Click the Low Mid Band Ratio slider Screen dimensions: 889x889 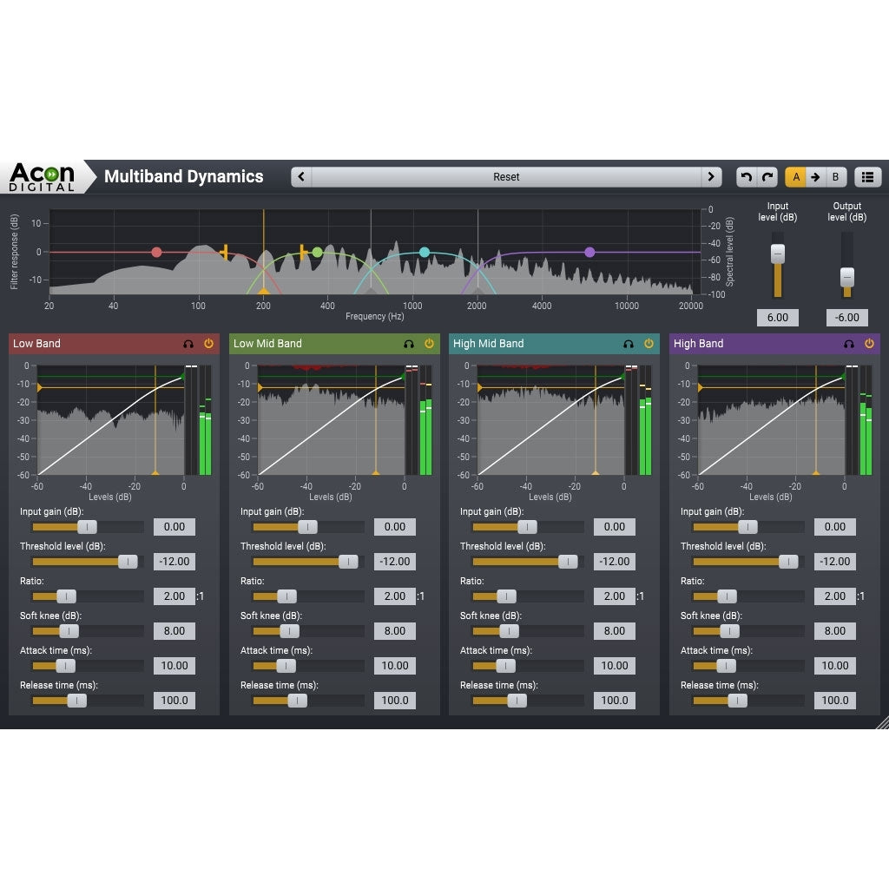[x=308, y=596]
